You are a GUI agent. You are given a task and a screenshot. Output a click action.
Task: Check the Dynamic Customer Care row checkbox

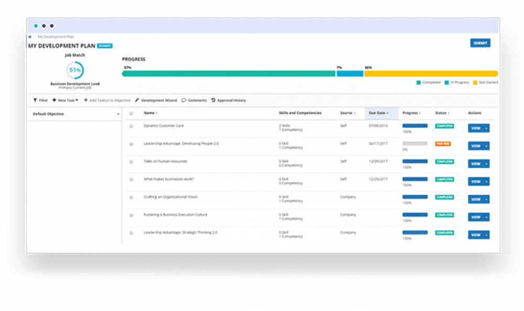(x=132, y=126)
